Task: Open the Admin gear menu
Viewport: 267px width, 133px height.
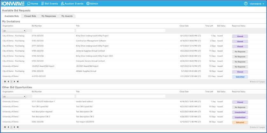Action: [92, 4]
